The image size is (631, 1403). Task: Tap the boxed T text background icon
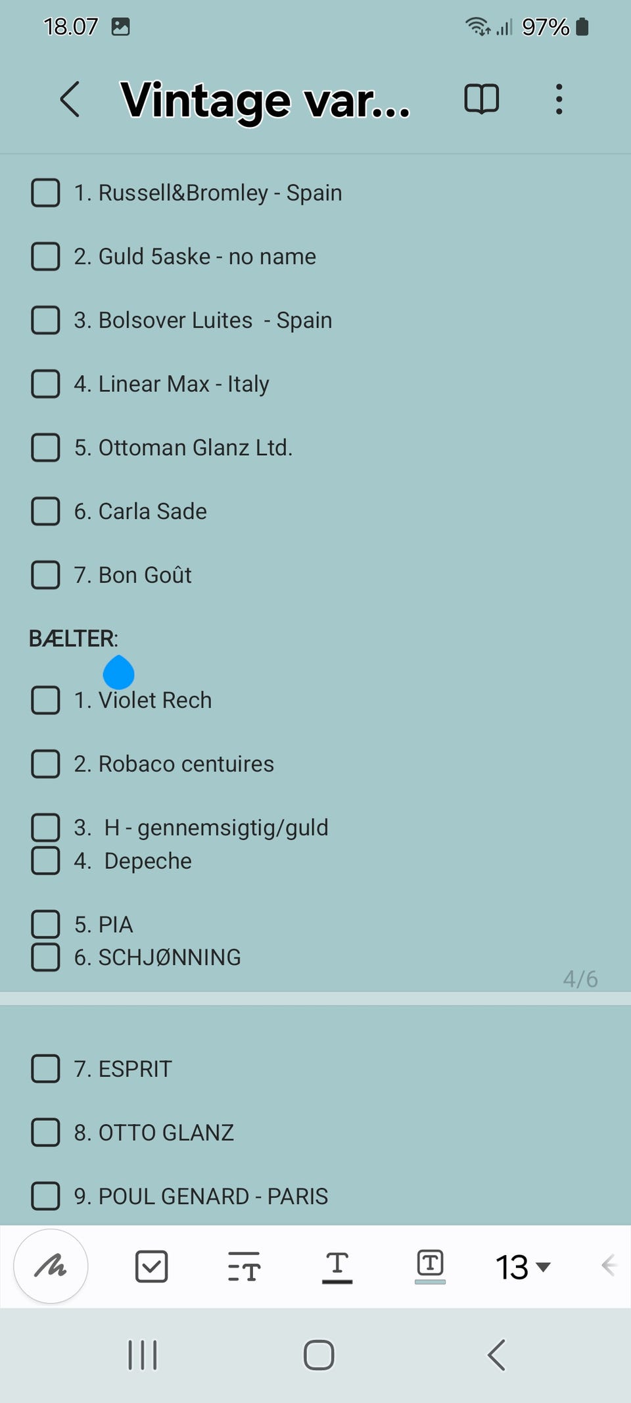tap(430, 1266)
